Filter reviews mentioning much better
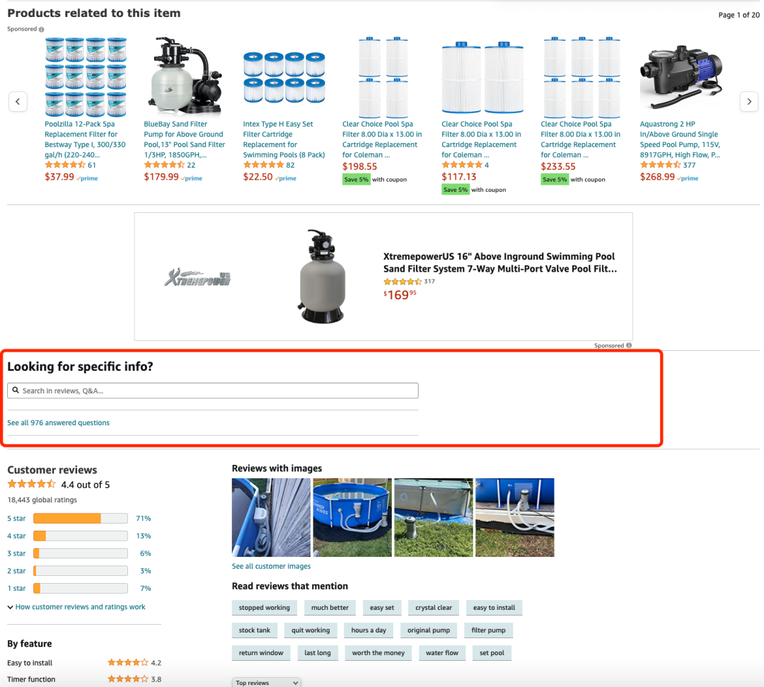The width and height of the screenshot is (764, 687). pos(330,608)
